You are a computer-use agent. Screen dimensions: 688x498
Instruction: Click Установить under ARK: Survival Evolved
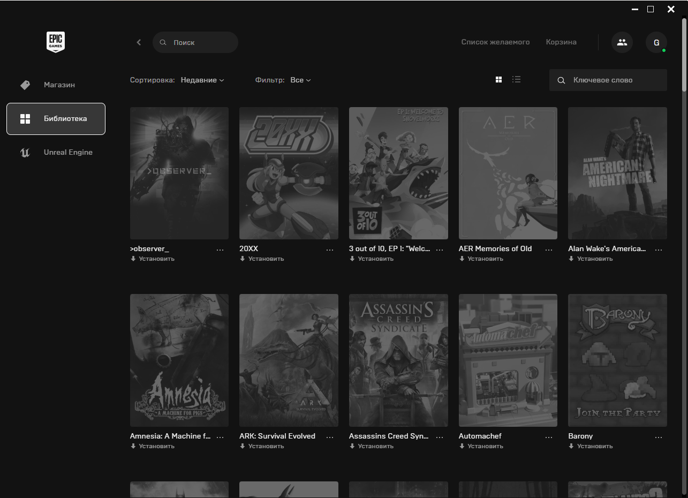262,446
